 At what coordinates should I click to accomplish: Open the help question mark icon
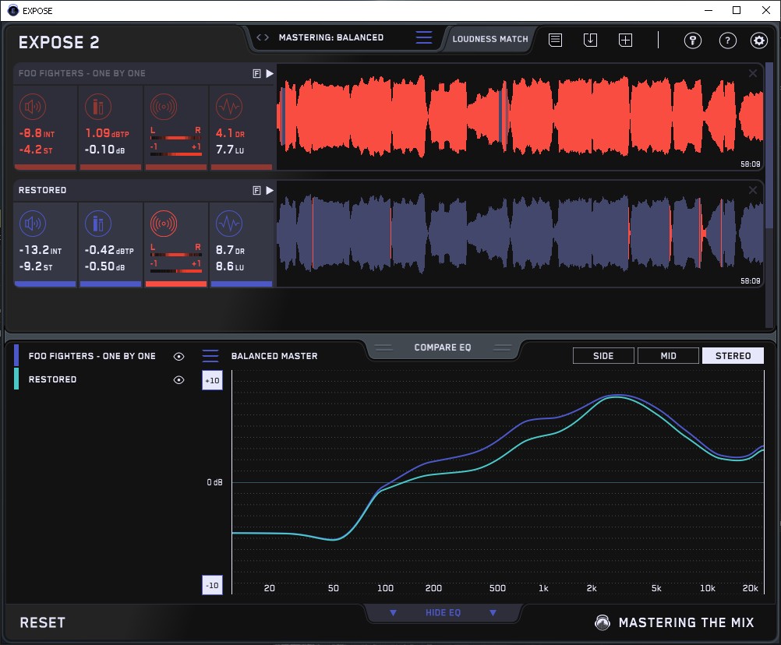tap(727, 41)
